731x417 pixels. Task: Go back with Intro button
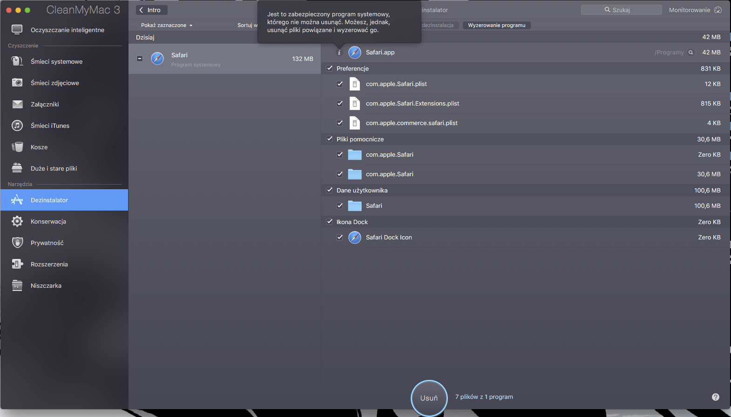152,10
